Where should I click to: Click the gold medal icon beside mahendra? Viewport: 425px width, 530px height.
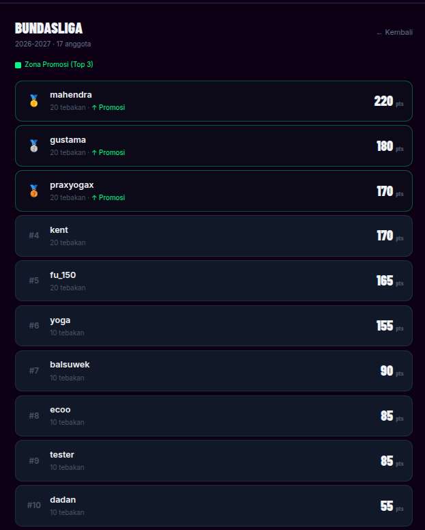click(33, 100)
